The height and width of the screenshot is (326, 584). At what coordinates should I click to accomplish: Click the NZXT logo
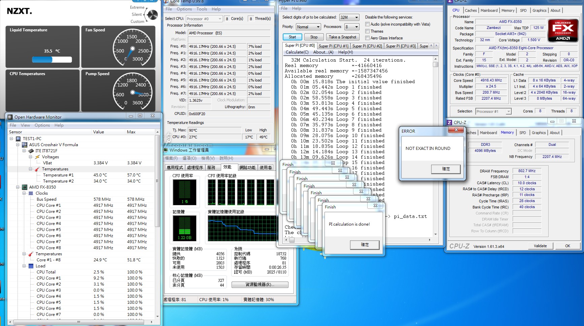tap(20, 11)
